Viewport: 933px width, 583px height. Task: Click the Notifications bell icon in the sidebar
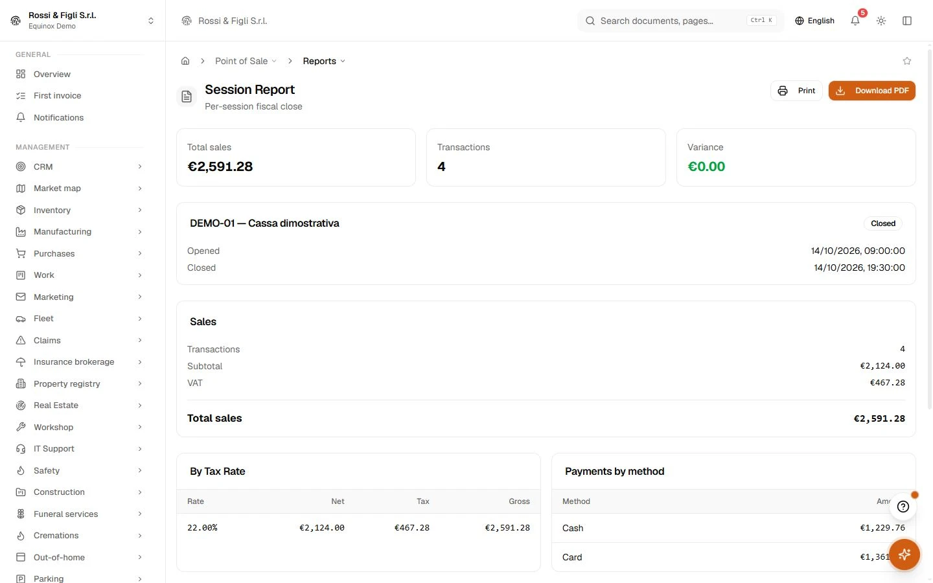[x=21, y=117]
